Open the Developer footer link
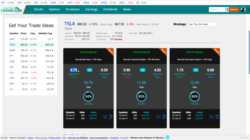250x140 pixels. pyautogui.click(x=114, y=138)
